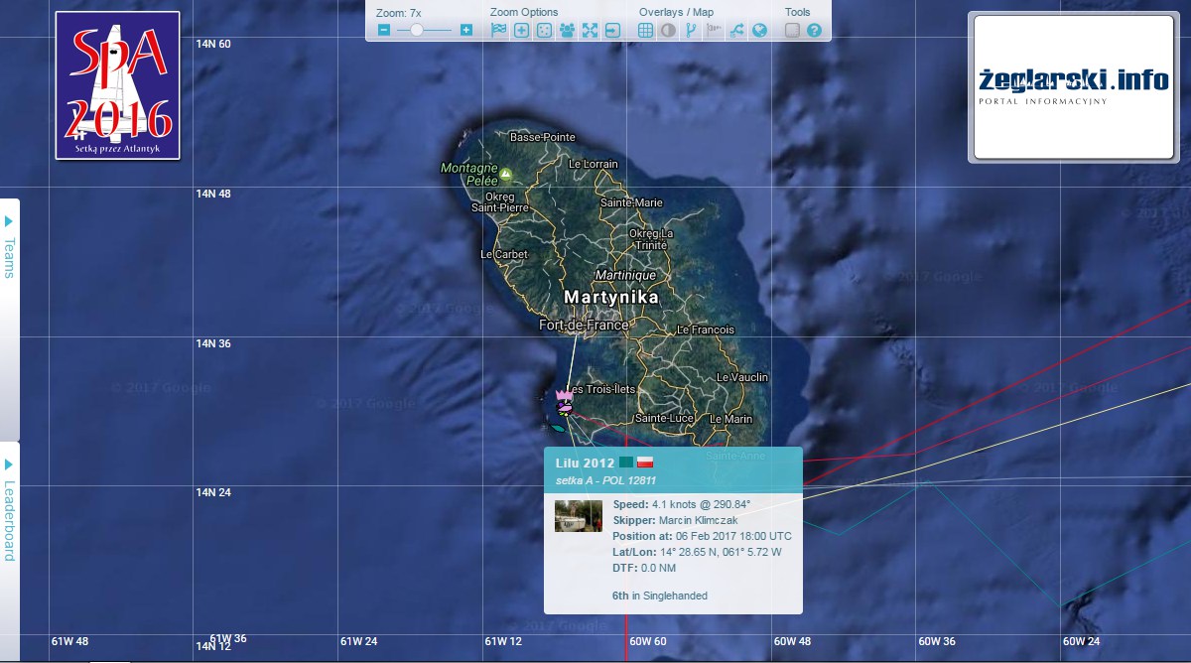Screen dimensions: 1191x663
Task: Click the boxed arrow zoom option icon
Action: tap(612, 30)
